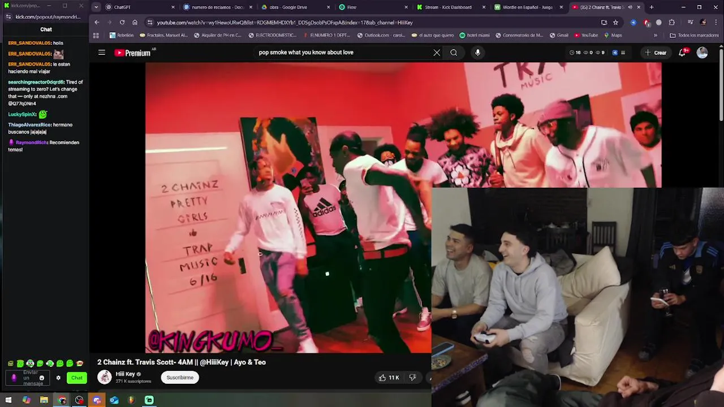Click the YouTube URL address bar

tap(373, 23)
